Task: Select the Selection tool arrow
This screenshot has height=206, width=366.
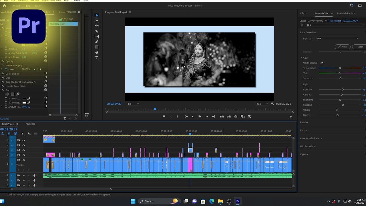Action: pos(97,15)
